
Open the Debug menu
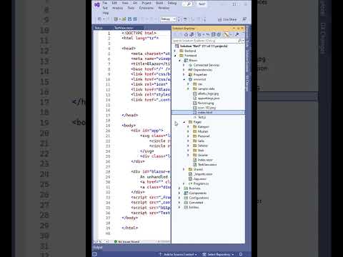[172, 3]
